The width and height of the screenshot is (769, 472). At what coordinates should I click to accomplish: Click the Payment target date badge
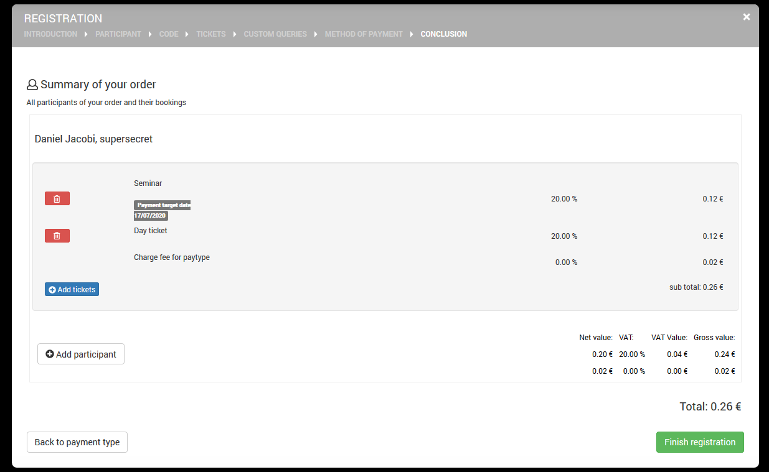(163, 205)
